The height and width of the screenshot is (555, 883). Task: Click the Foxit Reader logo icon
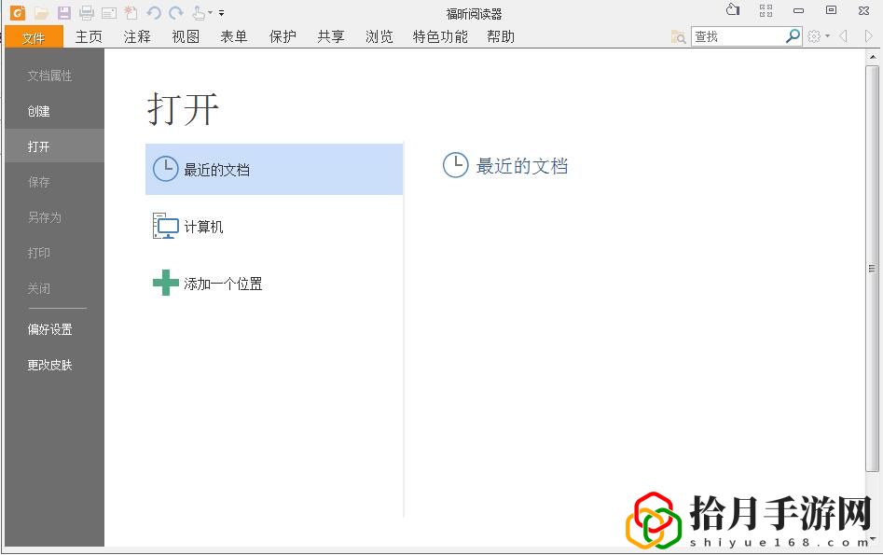pos(18,12)
